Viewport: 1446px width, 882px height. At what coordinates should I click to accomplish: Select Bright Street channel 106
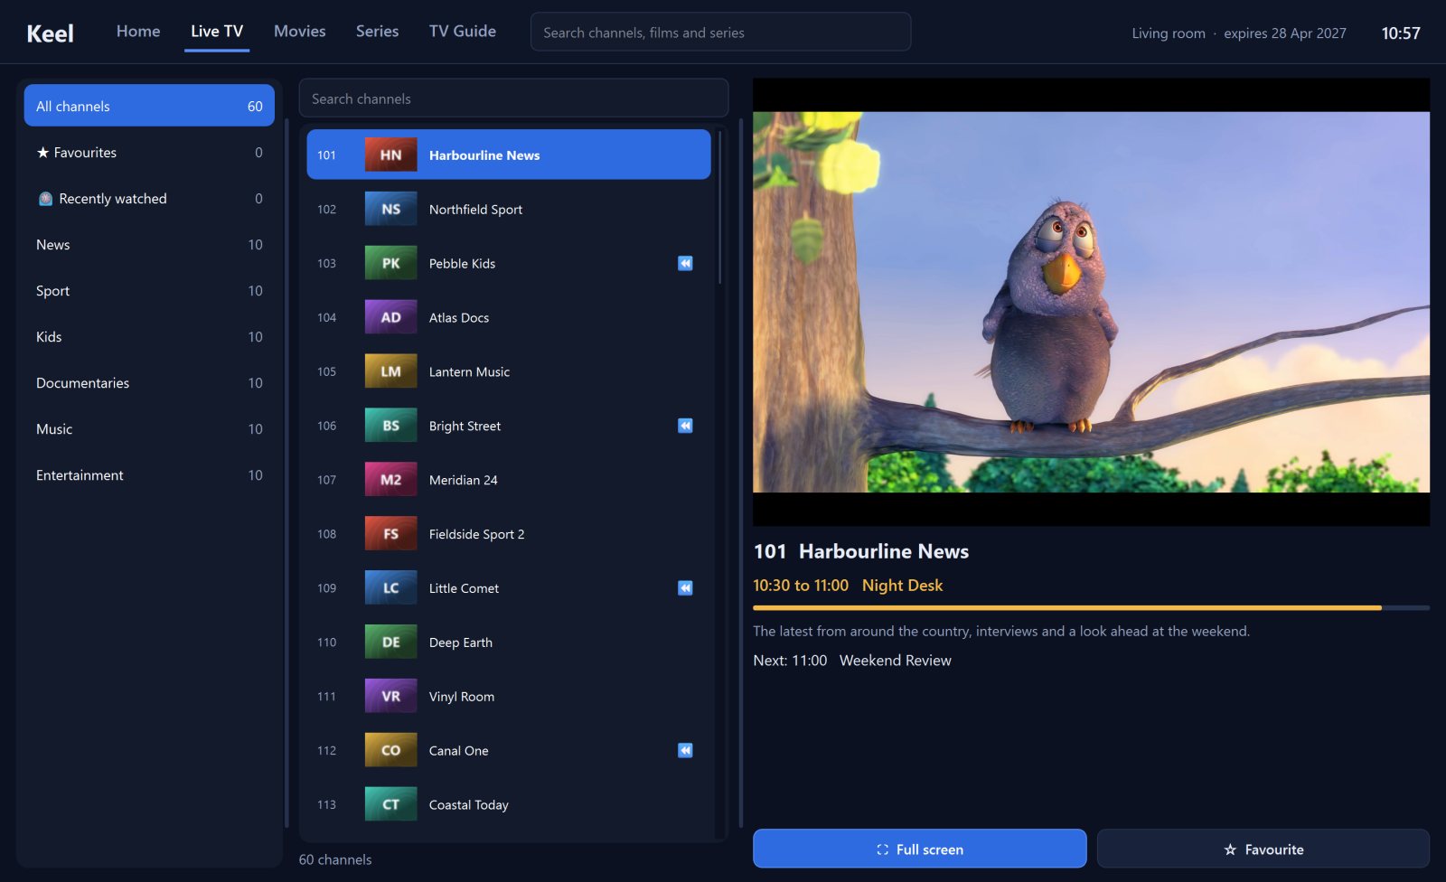[509, 426]
